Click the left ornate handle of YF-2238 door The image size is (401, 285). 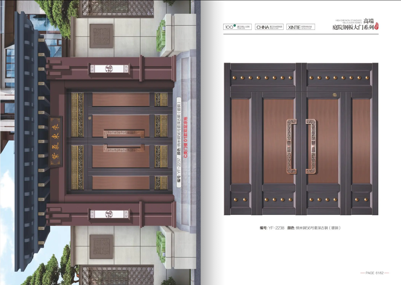point(291,146)
